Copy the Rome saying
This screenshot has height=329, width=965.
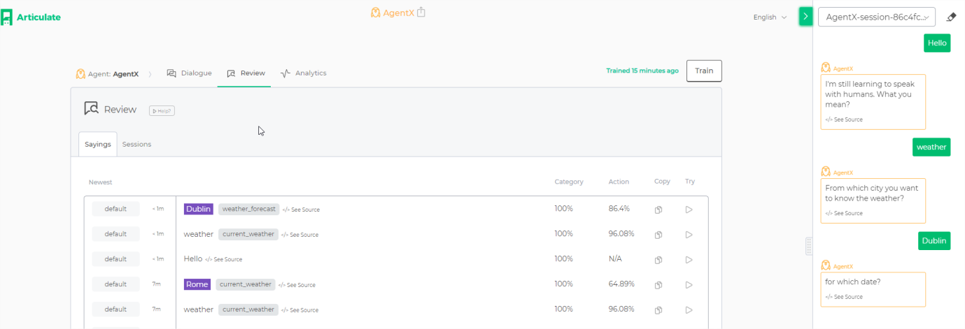658,285
